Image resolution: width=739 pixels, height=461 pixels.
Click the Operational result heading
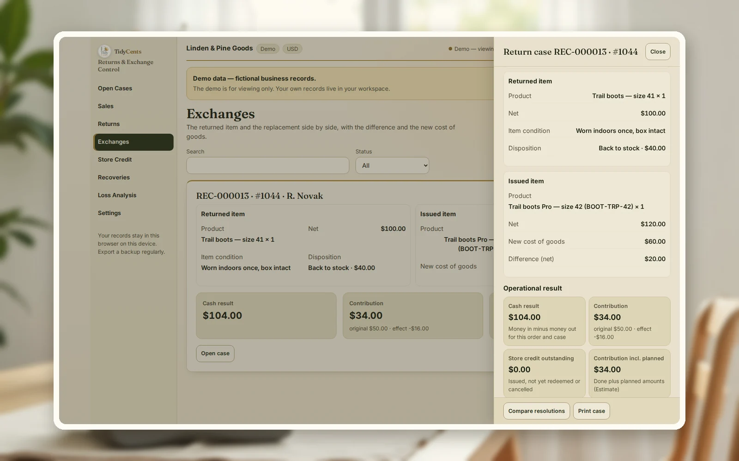(x=533, y=288)
